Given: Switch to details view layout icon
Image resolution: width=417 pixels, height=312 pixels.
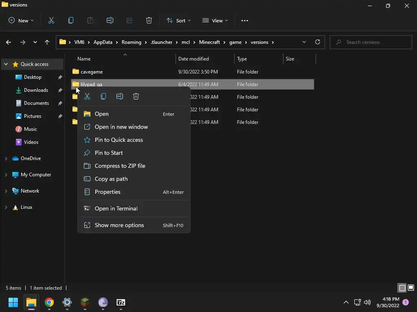Looking at the screenshot, I should coord(402,288).
